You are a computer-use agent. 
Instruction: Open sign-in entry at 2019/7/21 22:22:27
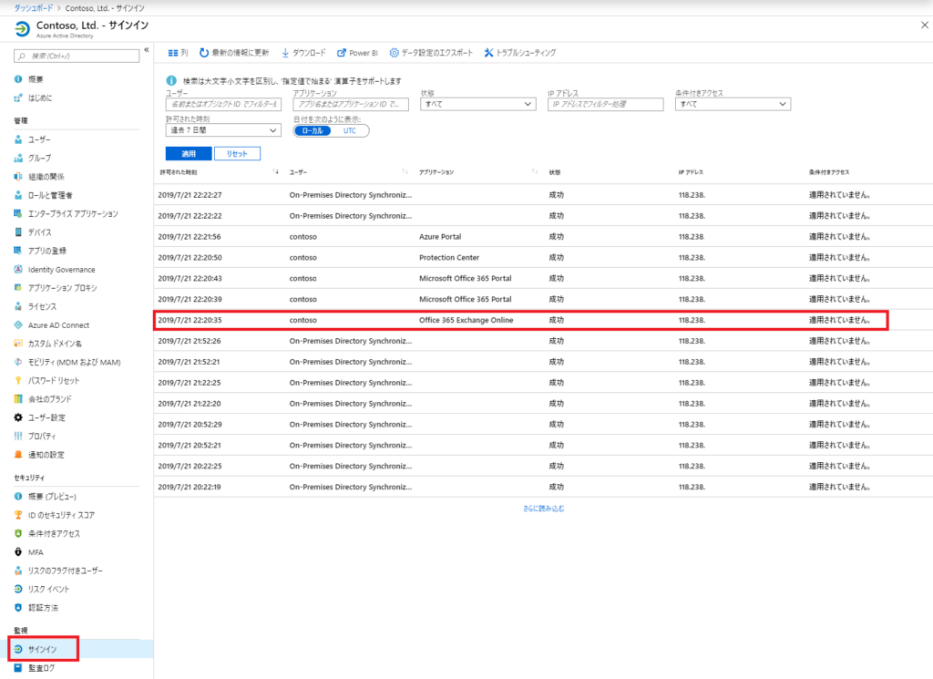click(543, 195)
